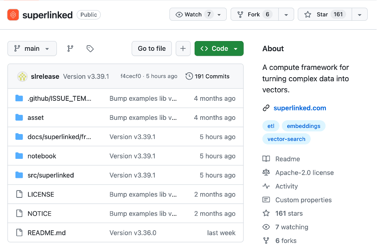Click the slrelease avatar image
The height and width of the screenshot is (247, 377).
23,76
